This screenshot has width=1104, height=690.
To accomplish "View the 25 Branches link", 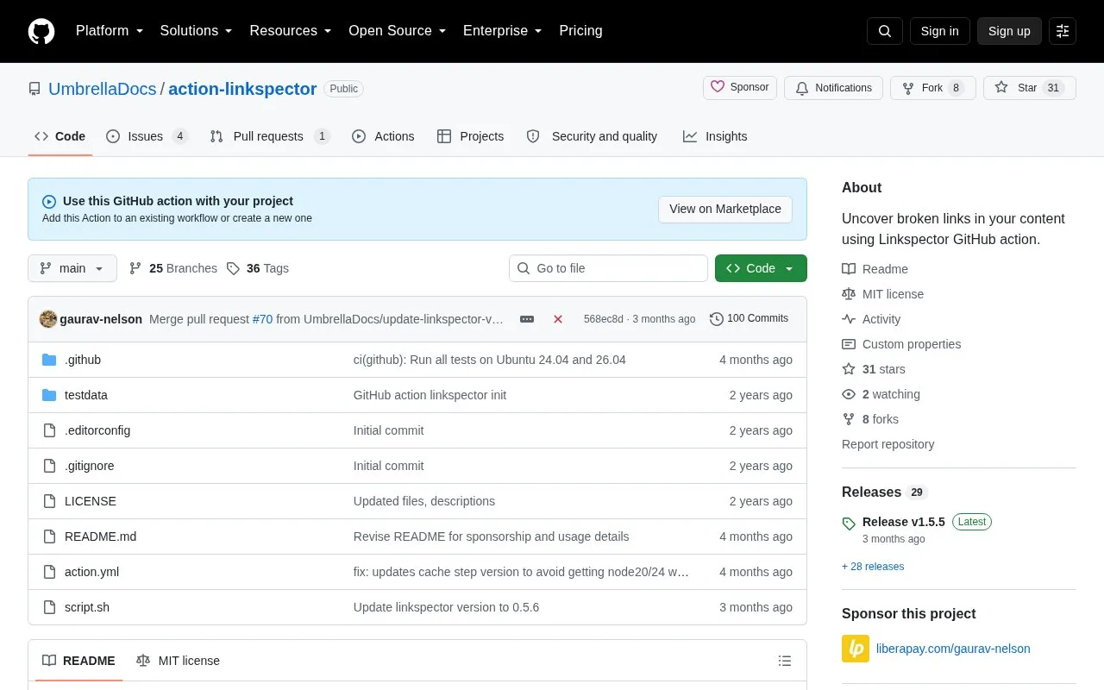I will 173,268.
